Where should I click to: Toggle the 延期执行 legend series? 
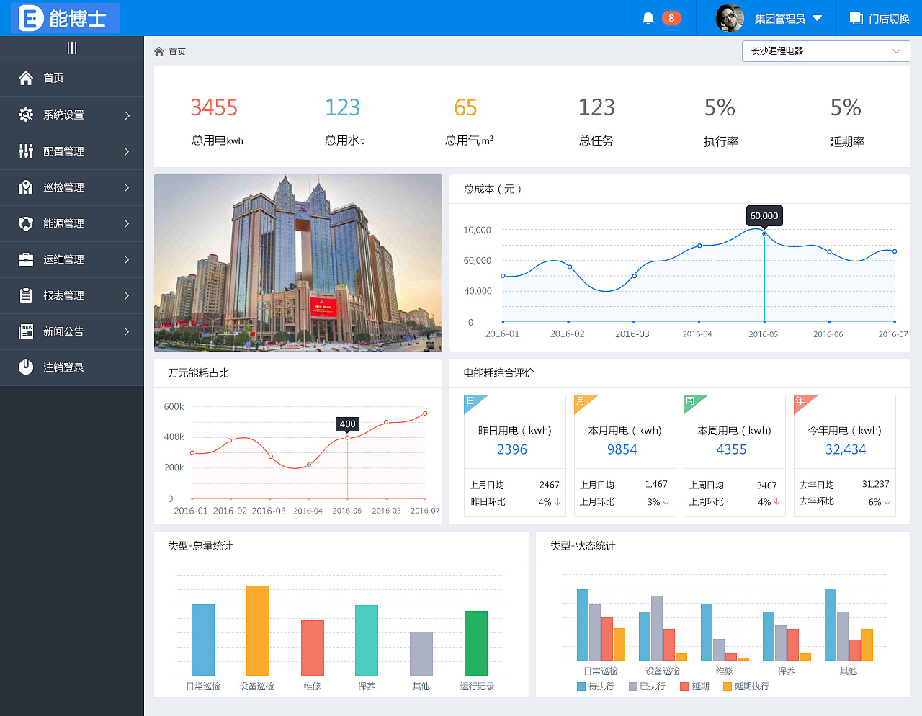click(746, 686)
